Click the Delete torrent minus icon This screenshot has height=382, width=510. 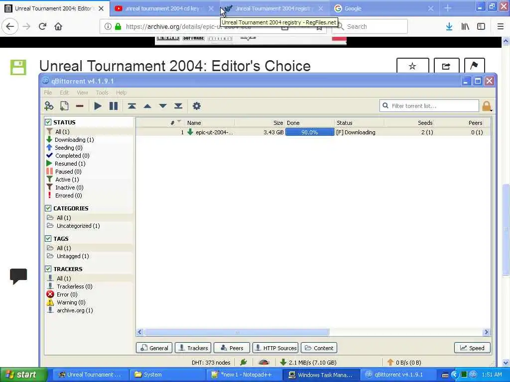80,106
